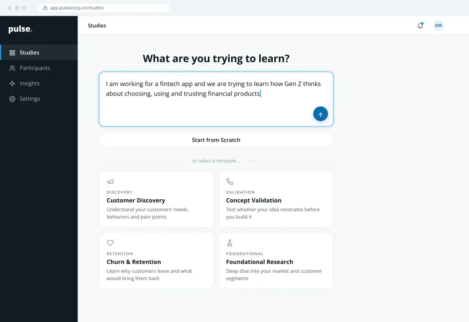Click the lock icon in address bar
This screenshot has height=322, width=469.
point(45,8)
